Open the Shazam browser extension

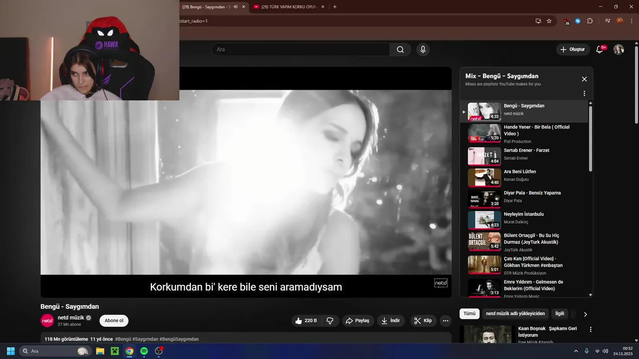(578, 21)
